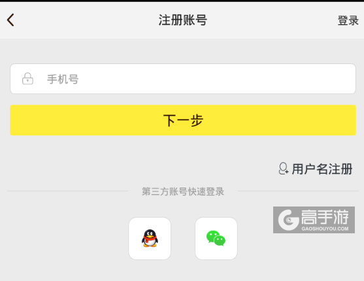Go back using the left chevron arrow

pyautogui.click(x=10, y=20)
